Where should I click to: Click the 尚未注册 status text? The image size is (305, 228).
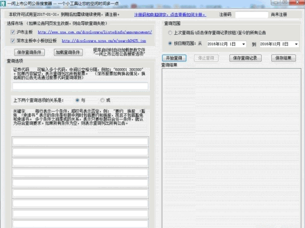pyautogui.click(x=279, y=15)
